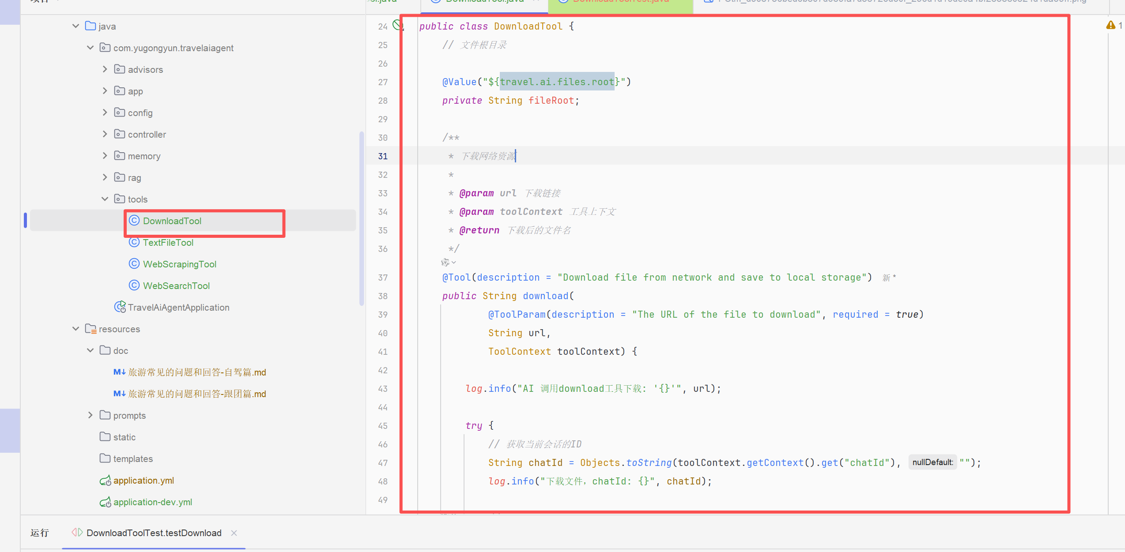Expand the controller package
The width and height of the screenshot is (1125, 552).
[105, 134]
